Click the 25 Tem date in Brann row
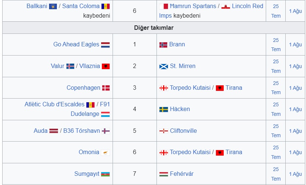Image resolution: width=306 pixels, height=185 pixels. coord(276,45)
